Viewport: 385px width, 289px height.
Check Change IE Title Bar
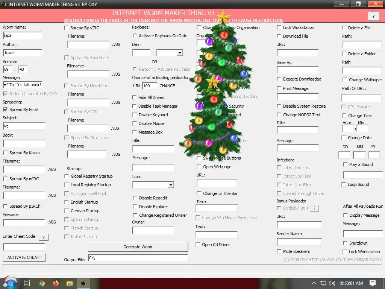point(199,194)
